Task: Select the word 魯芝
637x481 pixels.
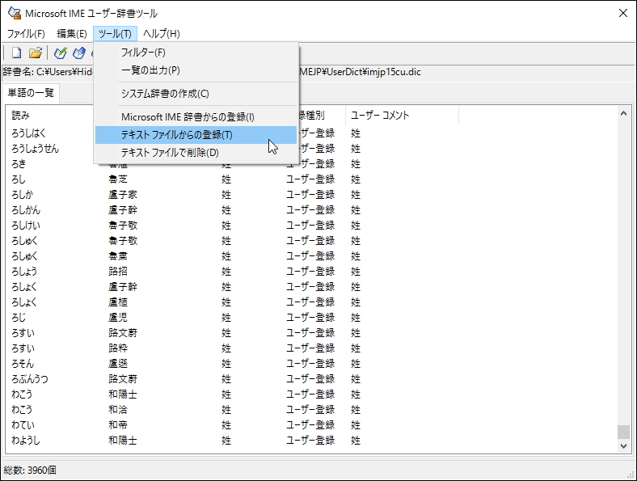Action: [x=118, y=179]
